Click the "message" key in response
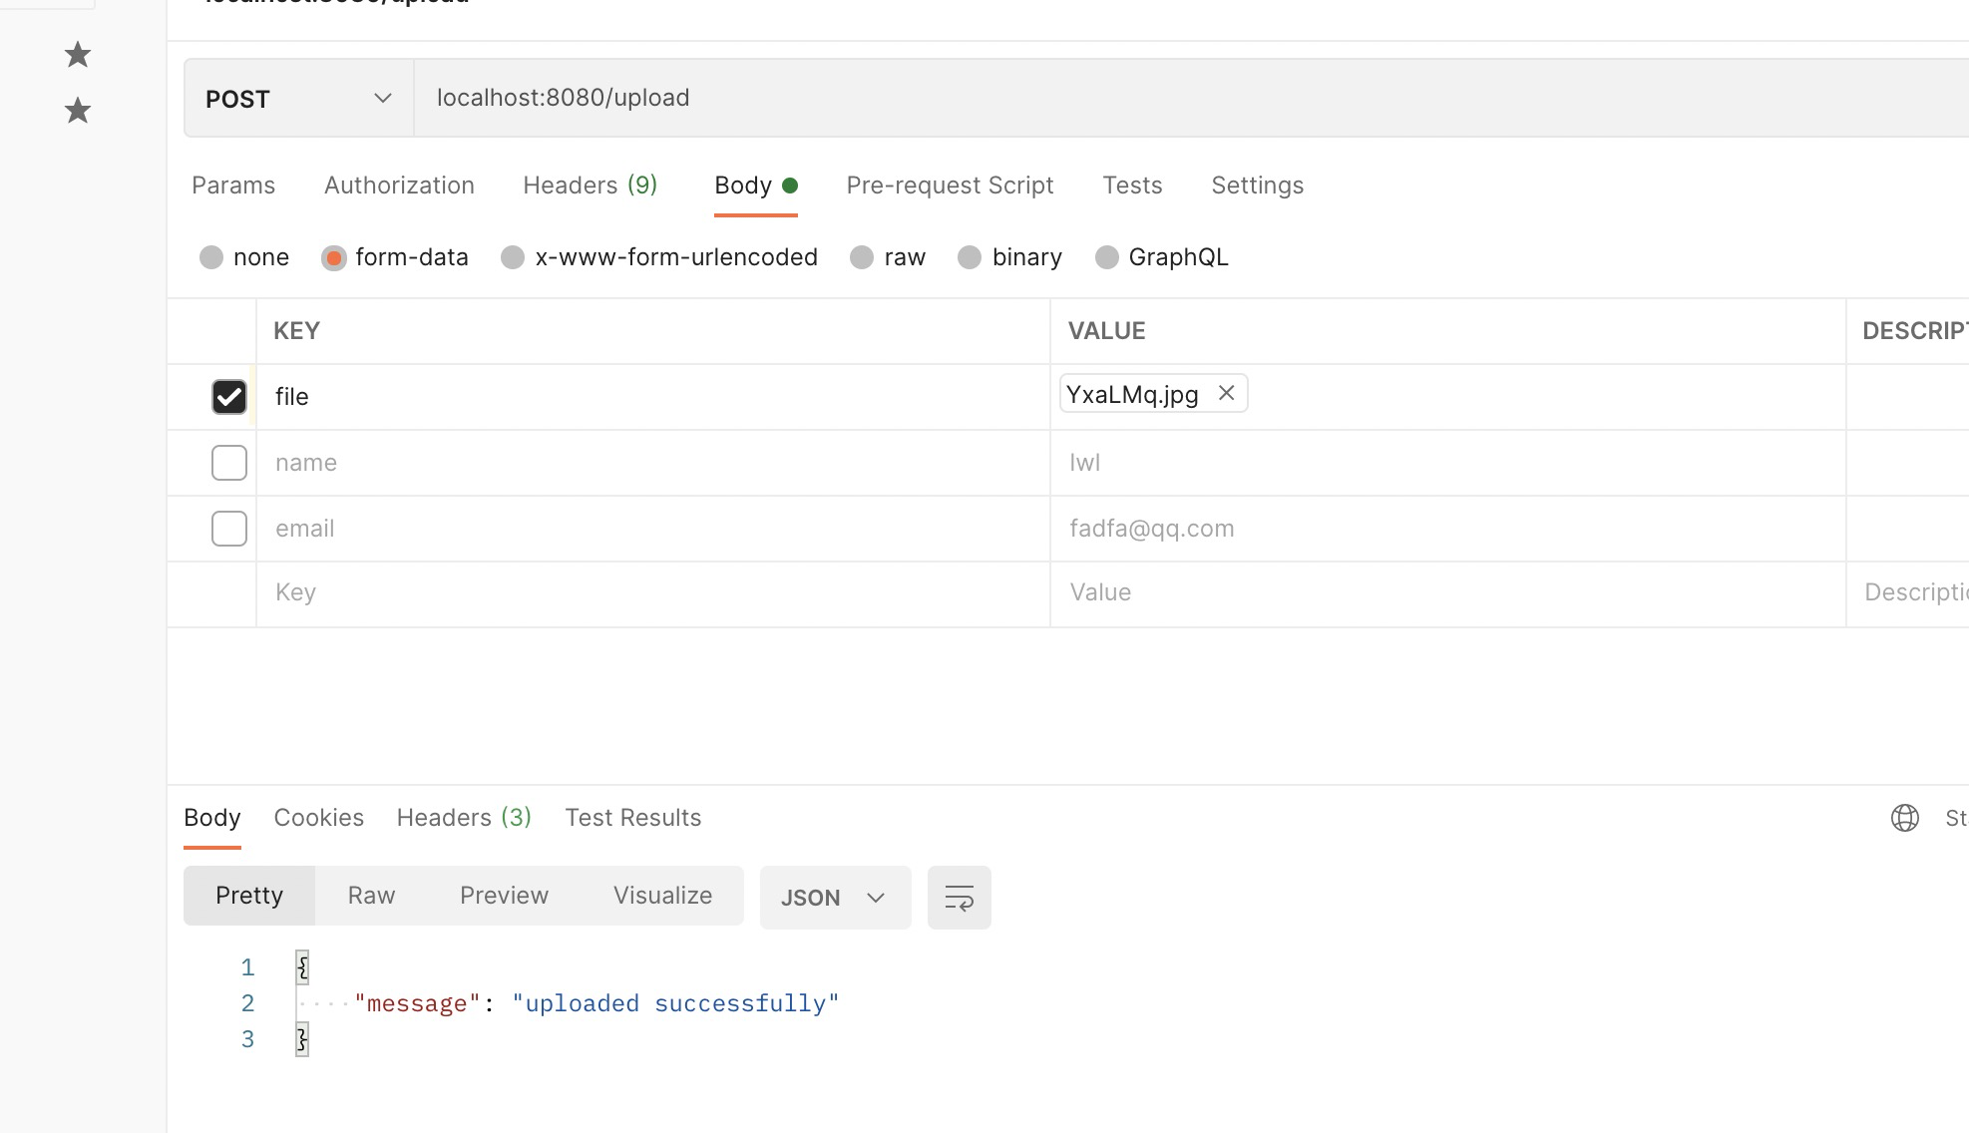 (418, 1003)
